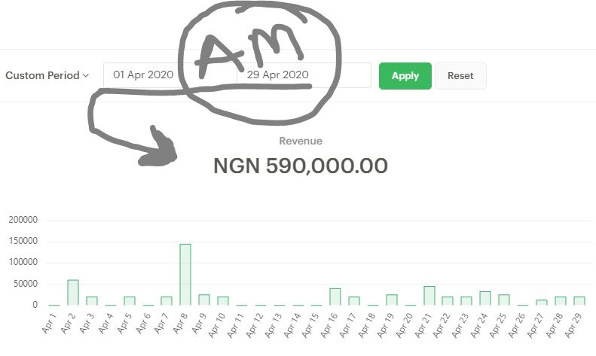Click the Apr 25 revenue bar
The image size is (596, 356).
[x=504, y=300]
